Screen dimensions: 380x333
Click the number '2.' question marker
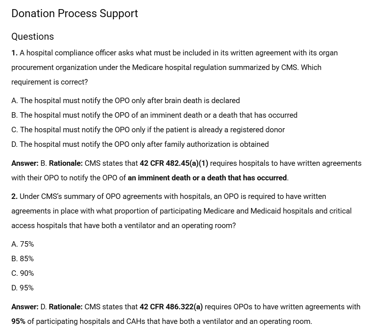pyautogui.click(x=15, y=196)
